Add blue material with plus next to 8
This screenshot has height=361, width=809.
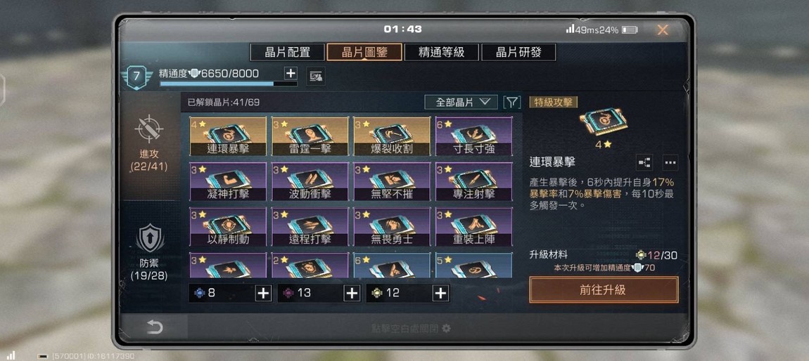click(263, 293)
